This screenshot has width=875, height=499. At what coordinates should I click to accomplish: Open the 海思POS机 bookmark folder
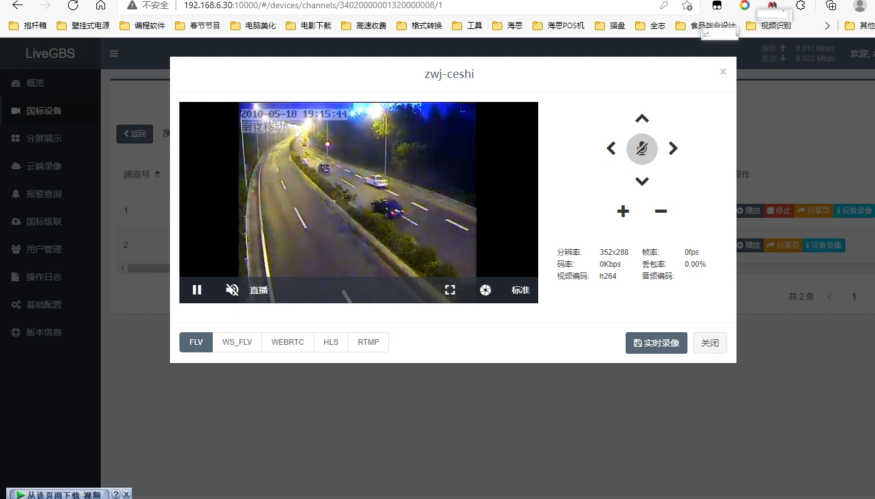558,26
